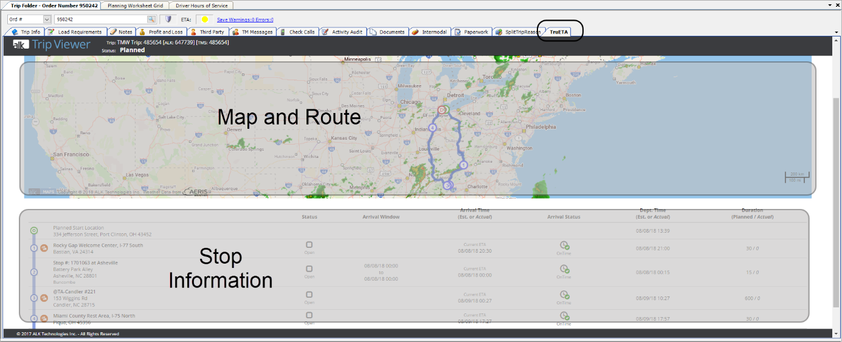The height and width of the screenshot is (342, 842).
Task: Open the TM Messages tab
Action: click(252, 32)
